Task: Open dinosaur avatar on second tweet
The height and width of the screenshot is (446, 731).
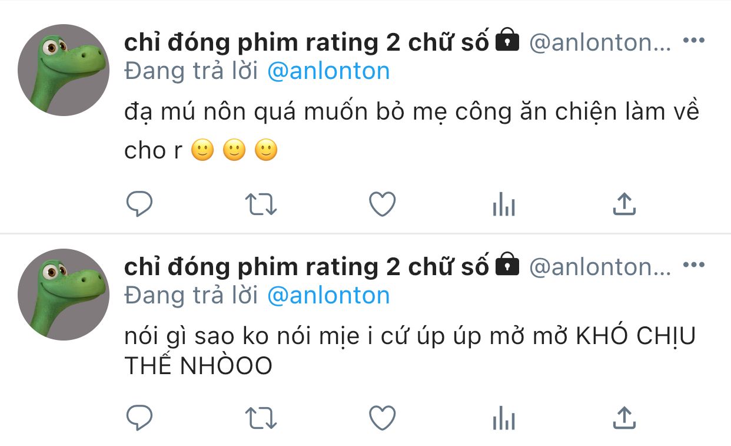Action: click(64, 295)
